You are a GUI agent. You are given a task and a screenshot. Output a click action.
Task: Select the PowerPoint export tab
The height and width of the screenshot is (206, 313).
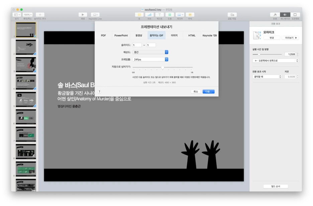point(121,36)
